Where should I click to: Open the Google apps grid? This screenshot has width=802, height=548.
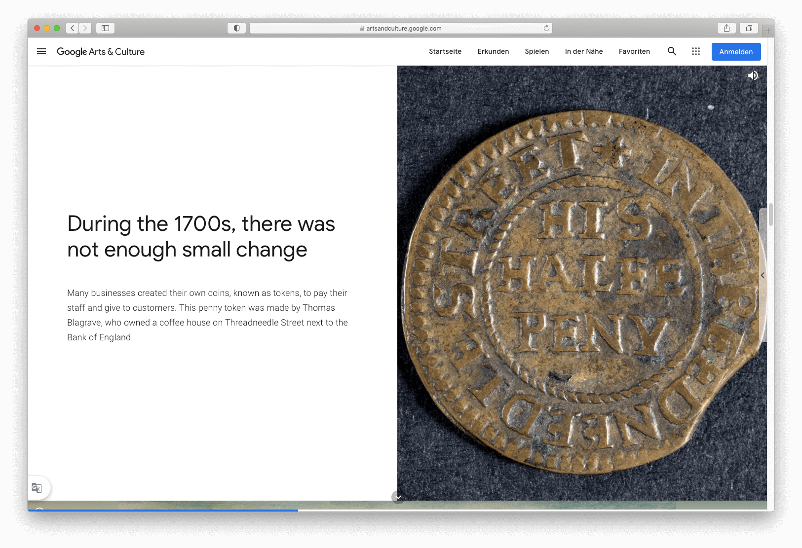pyautogui.click(x=696, y=51)
